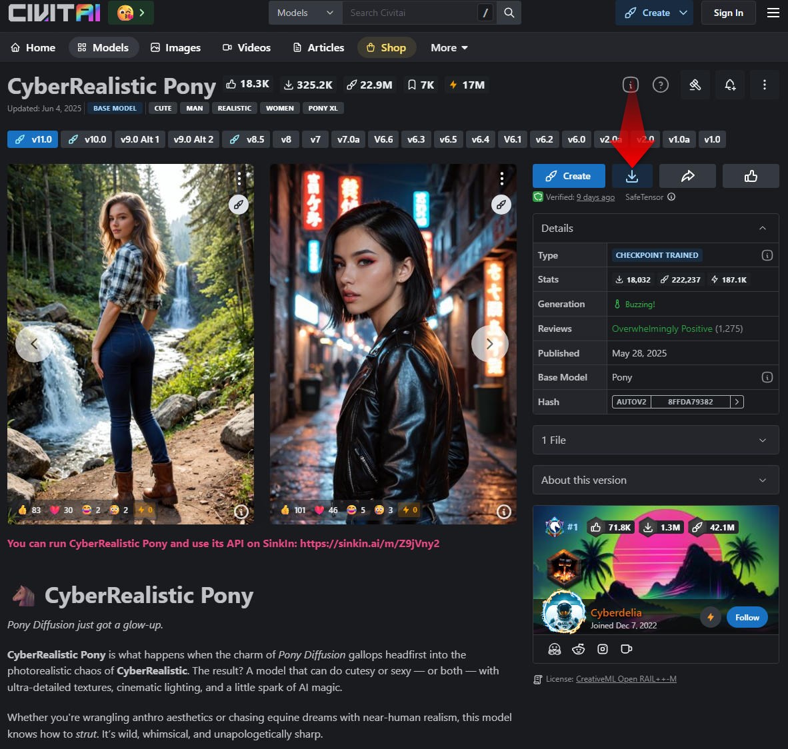Click the Search Civitai input field

point(410,13)
